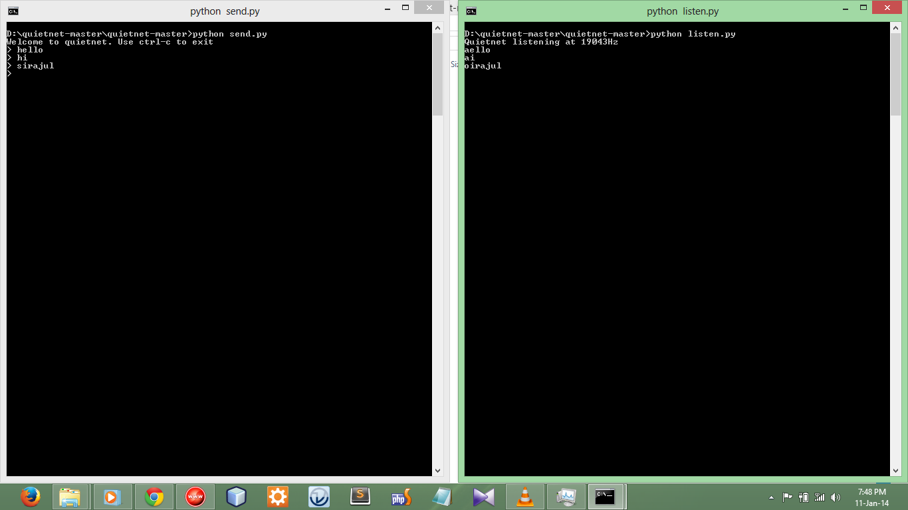The height and width of the screenshot is (510, 908).
Task: Click the 'python send.py' title bar
Action: 225,11
